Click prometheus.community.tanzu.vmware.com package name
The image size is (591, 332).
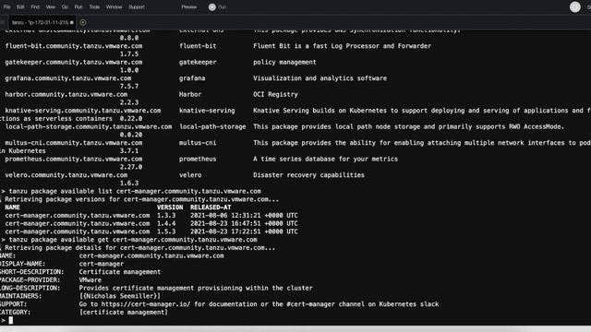(x=74, y=160)
